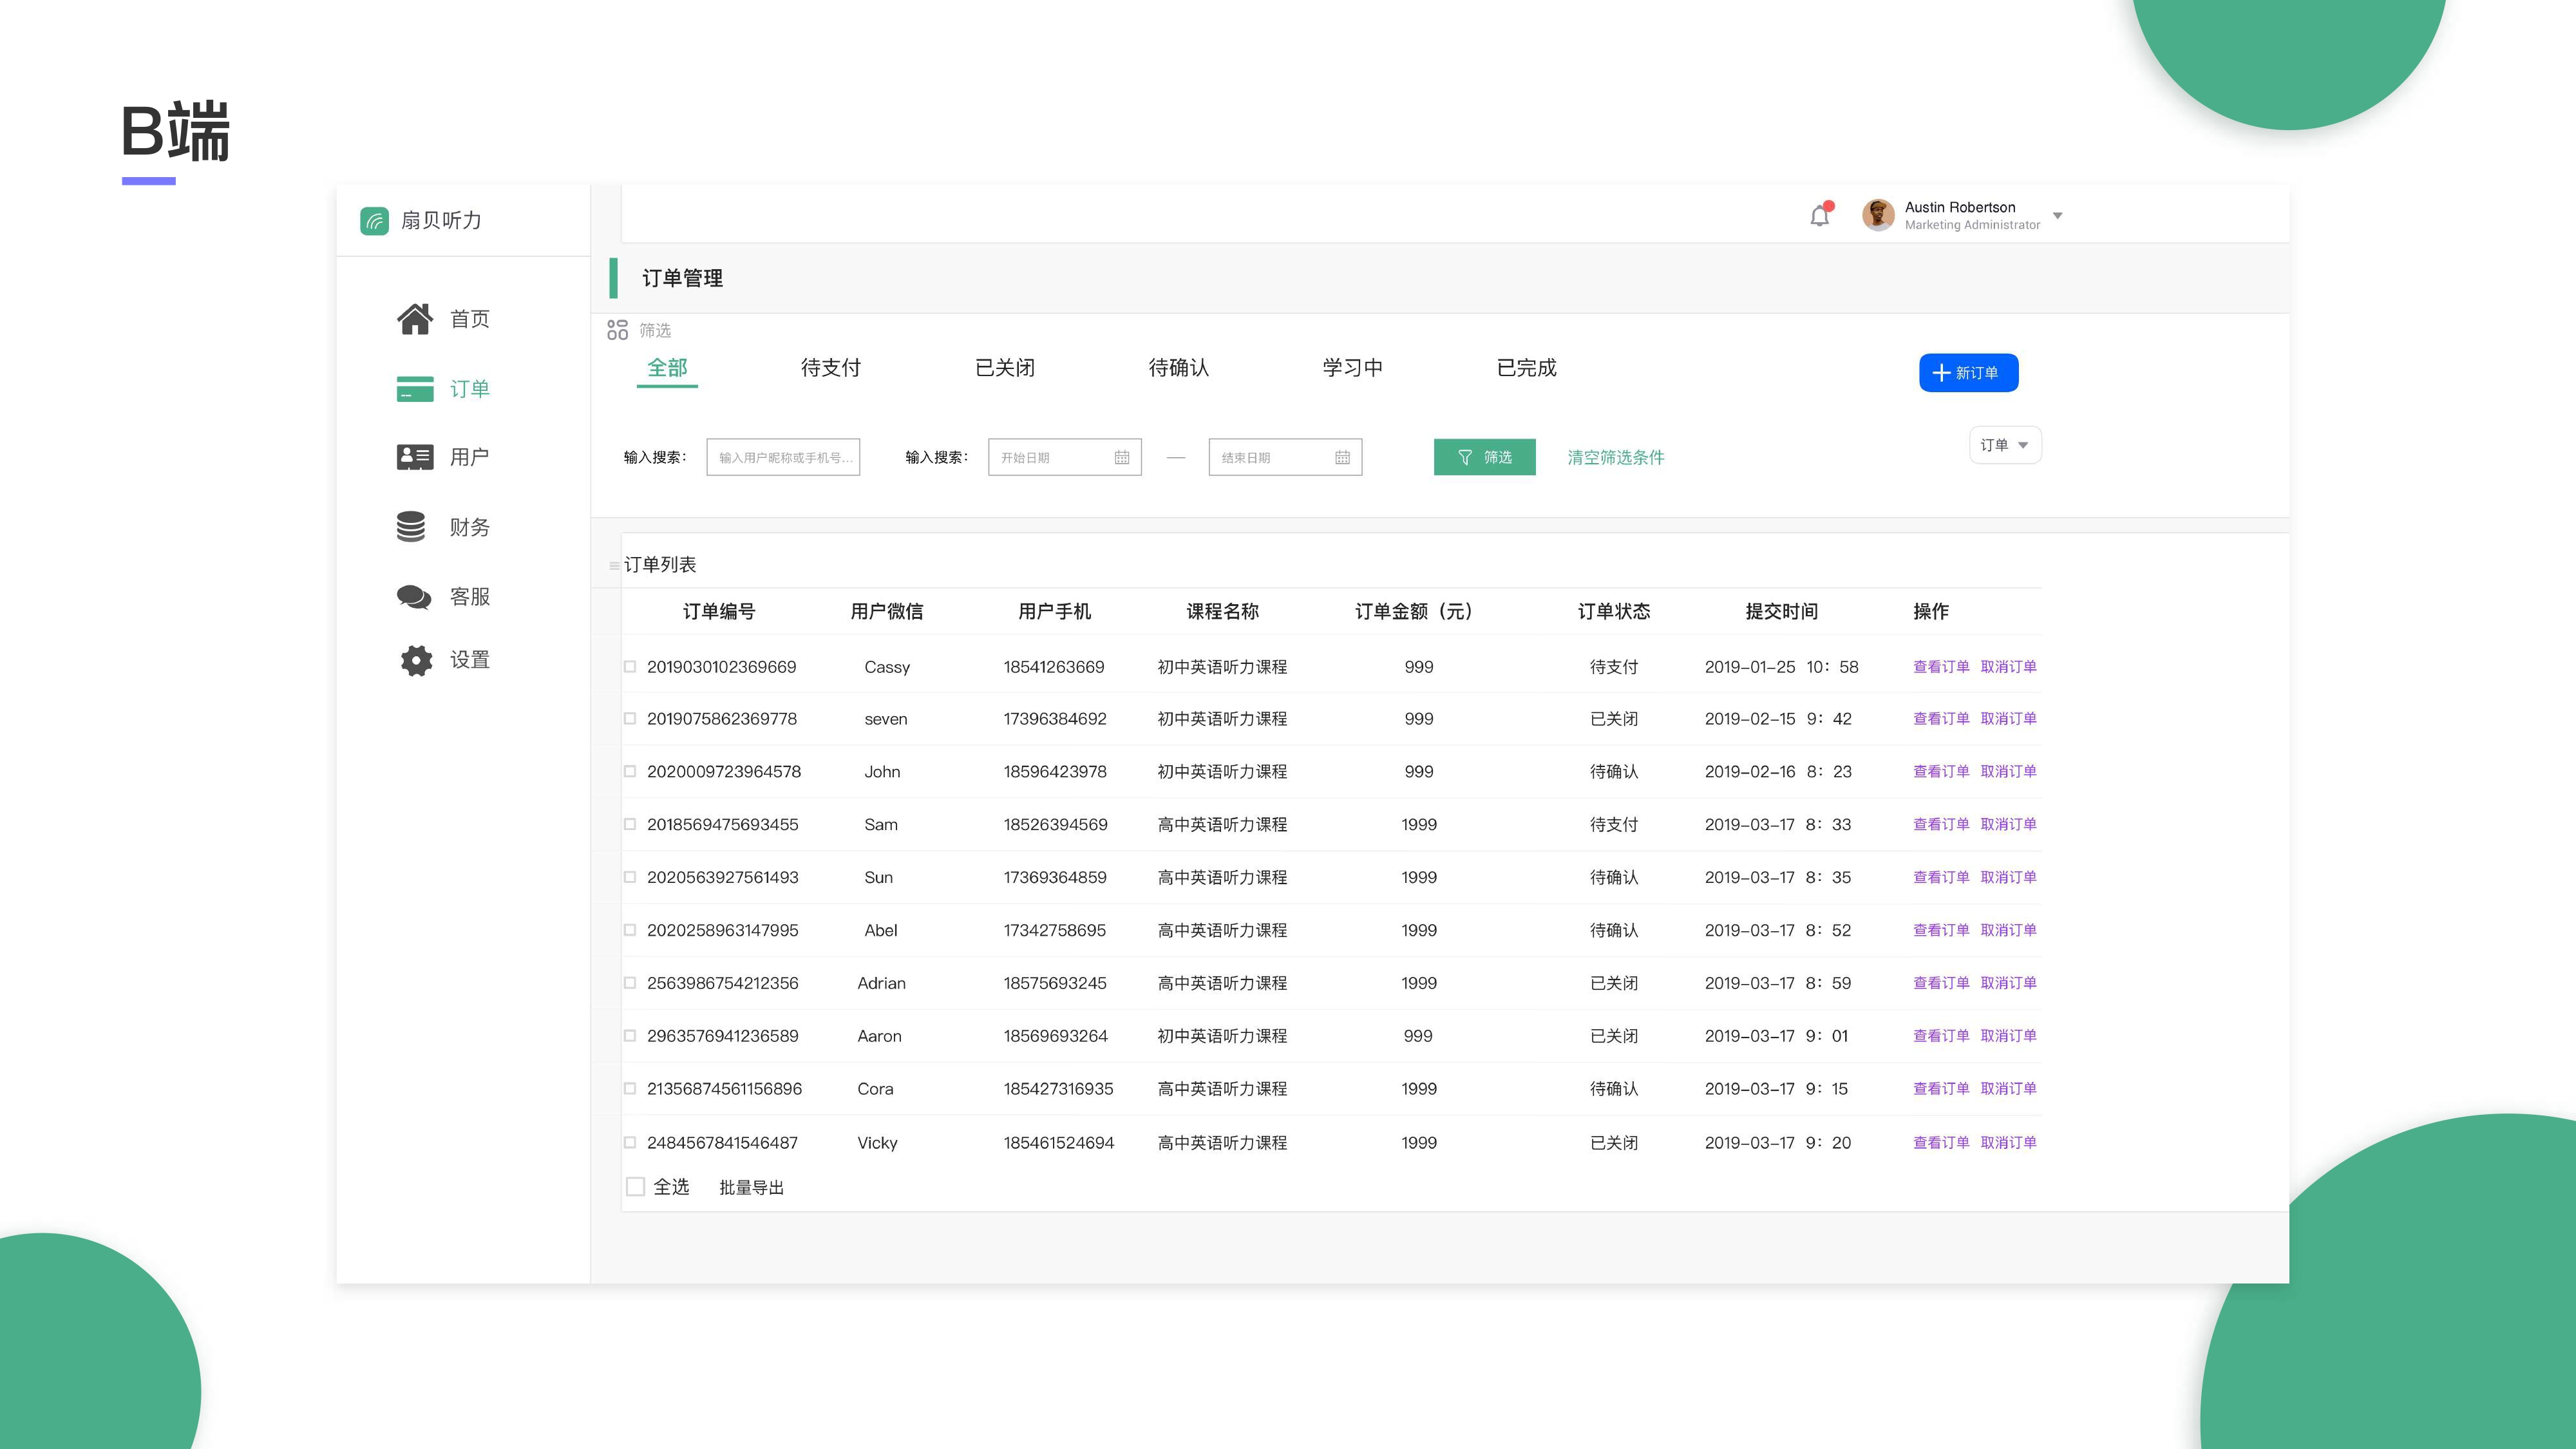Tick checkbox for order 2019075862369778
Viewport: 2576px width, 1449px height.
[x=630, y=719]
